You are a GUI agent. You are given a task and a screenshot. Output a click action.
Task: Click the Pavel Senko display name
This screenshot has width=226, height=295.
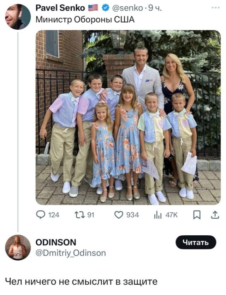click(60, 8)
